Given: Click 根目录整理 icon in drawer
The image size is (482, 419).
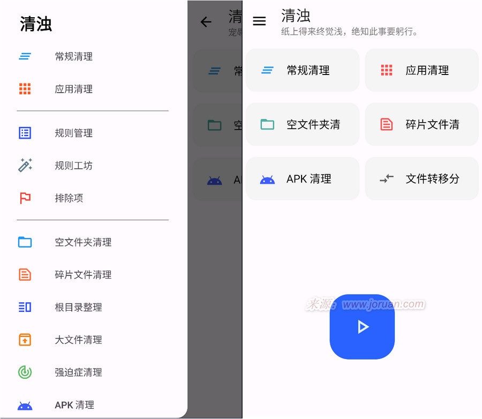Looking at the screenshot, I should pyautogui.click(x=25, y=308).
